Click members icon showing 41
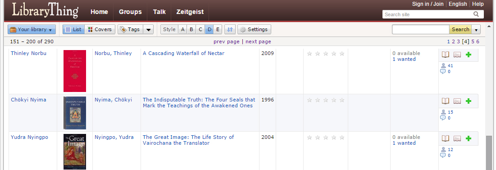496x170 pixels. point(443,65)
